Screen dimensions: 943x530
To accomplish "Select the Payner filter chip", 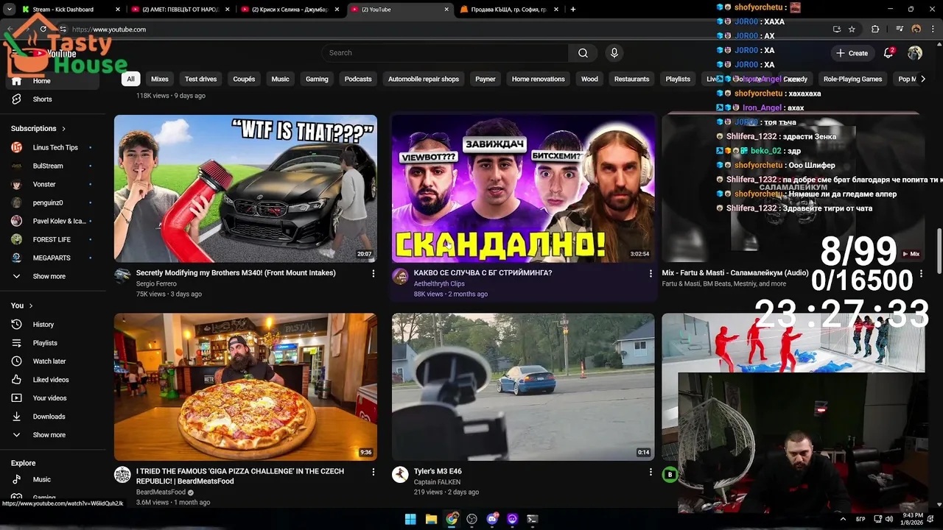I will (485, 79).
